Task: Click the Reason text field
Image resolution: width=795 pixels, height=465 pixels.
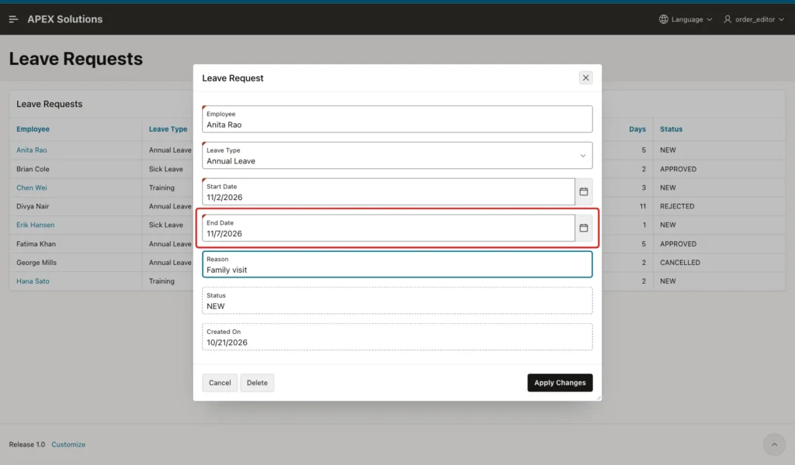Action: click(397, 264)
